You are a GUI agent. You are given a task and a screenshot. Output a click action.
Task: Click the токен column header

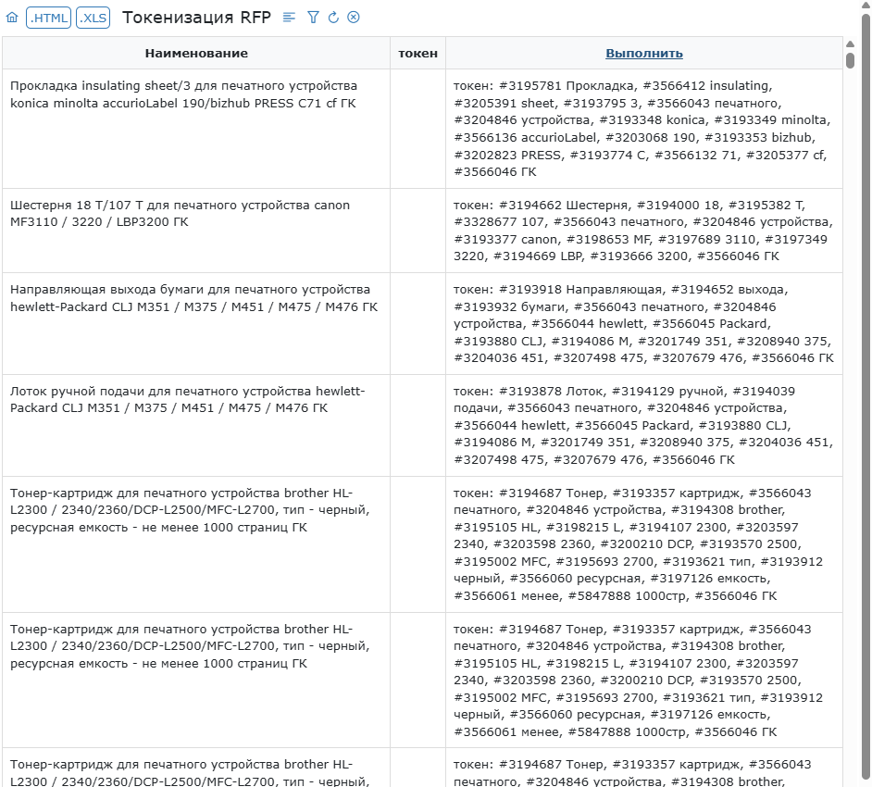(x=417, y=54)
